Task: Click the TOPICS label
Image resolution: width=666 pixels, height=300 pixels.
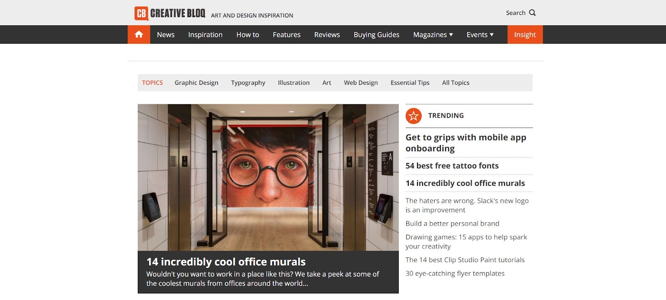Action: pos(152,83)
